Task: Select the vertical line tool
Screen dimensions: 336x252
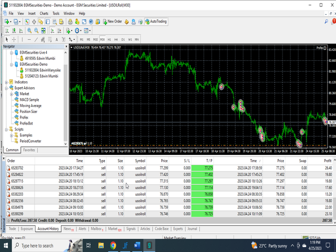Action: pyautogui.click(x=22, y=39)
